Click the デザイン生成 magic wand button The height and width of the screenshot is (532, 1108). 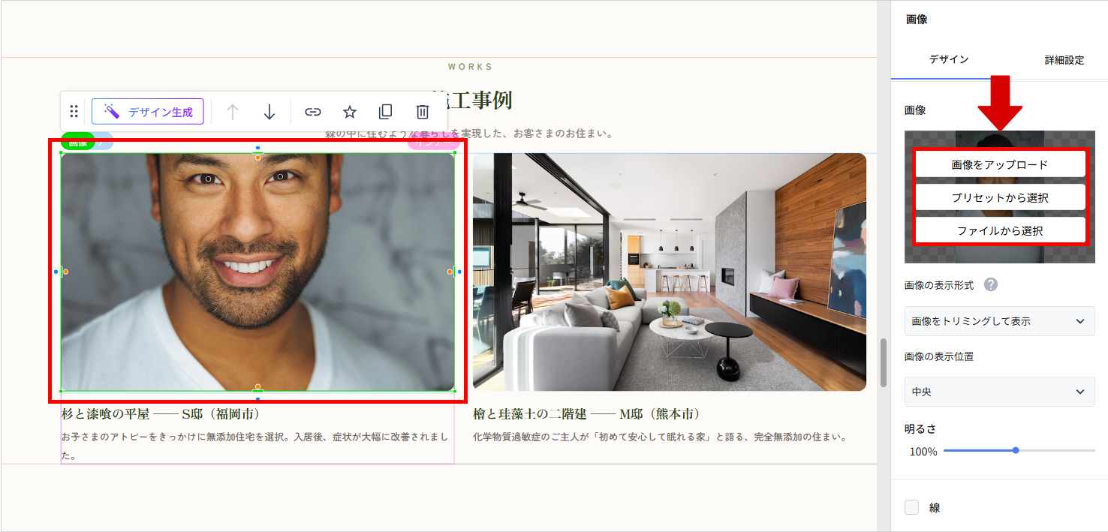(148, 112)
